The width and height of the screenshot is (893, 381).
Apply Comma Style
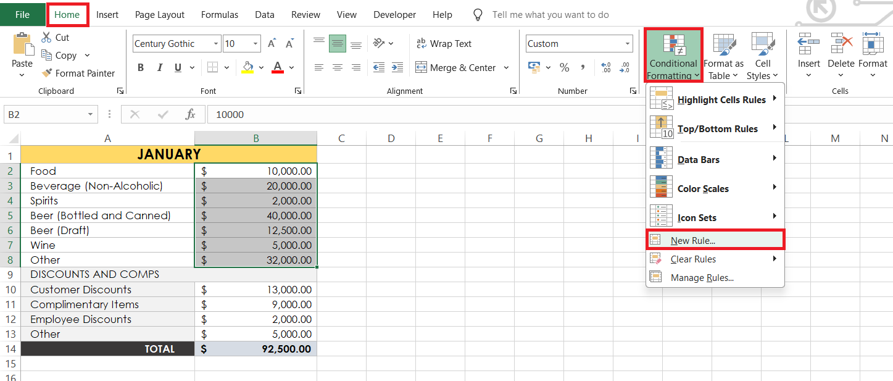pos(582,67)
